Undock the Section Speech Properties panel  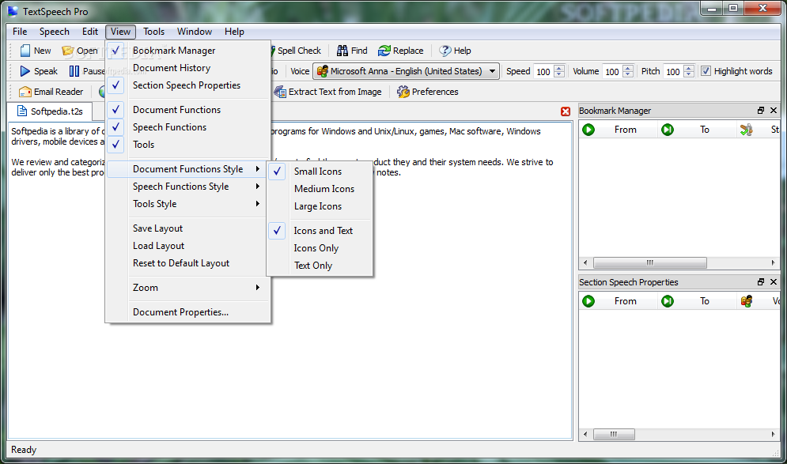pyautogui.click(x=761, y=282)
